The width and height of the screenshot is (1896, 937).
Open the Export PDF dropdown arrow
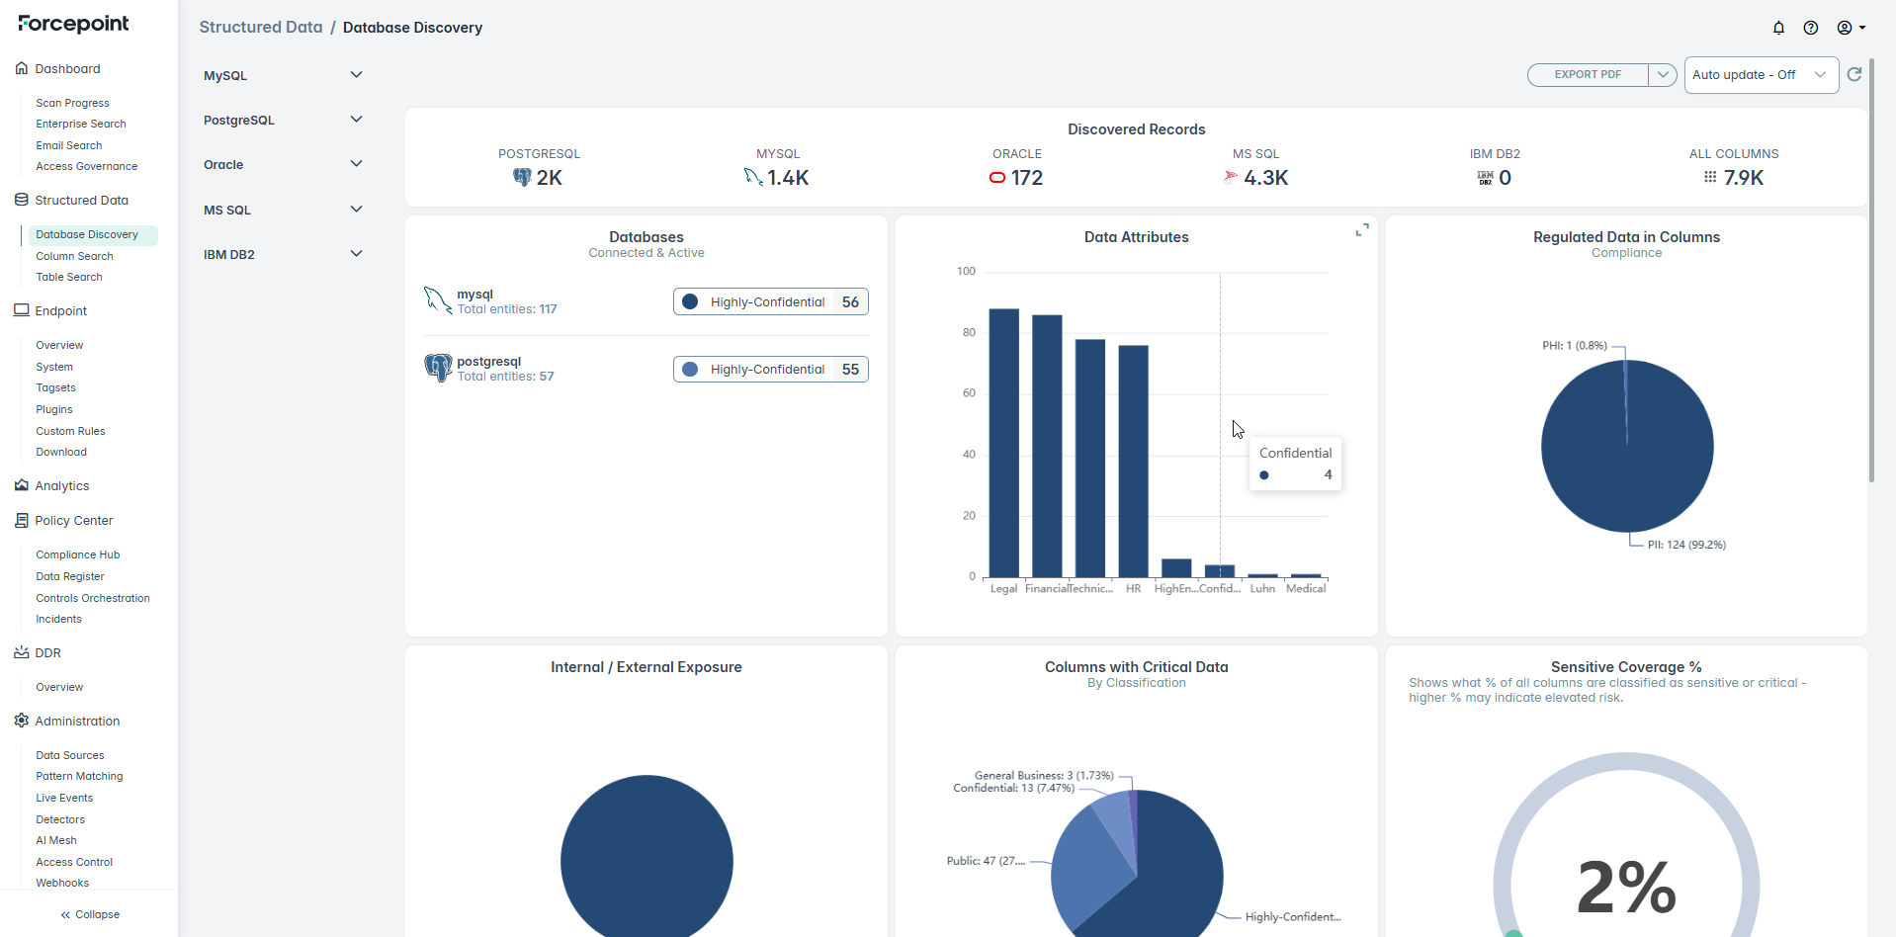tap(1663, 75)
